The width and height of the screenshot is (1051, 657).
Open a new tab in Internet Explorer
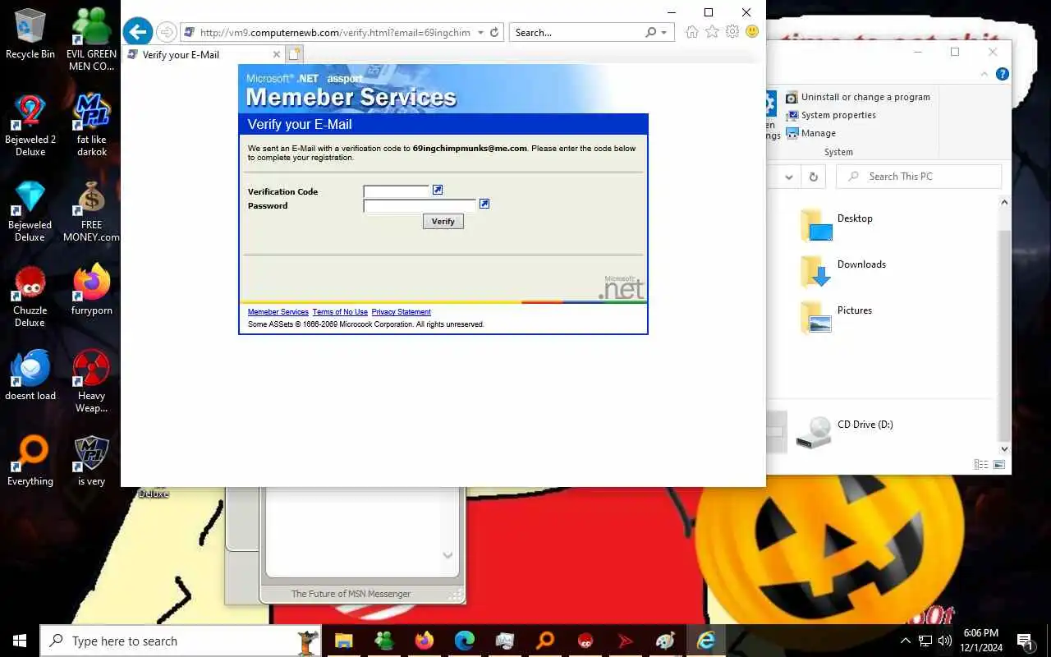coord(294,55)
